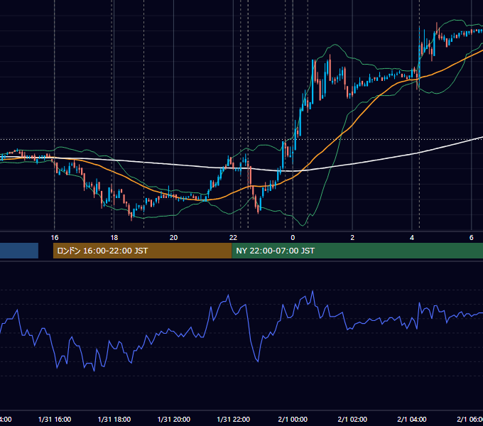This screenshot has height=426, width=483.
Task: Click the 22 hour label on chart axis
Action: coord(233,238)
